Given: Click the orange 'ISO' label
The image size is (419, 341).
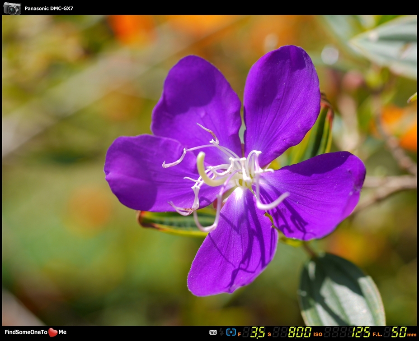Looking at the screenshot, I should pos(318,334).
